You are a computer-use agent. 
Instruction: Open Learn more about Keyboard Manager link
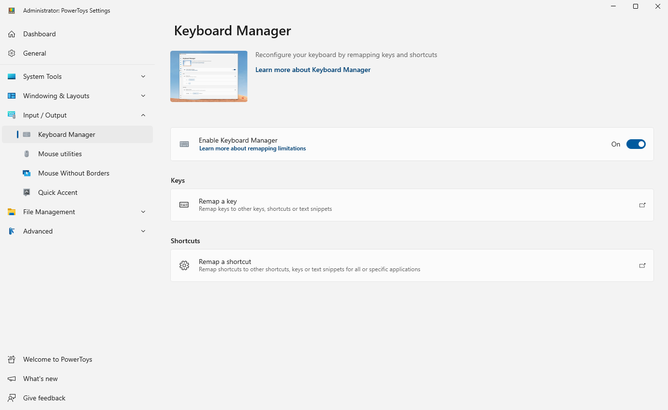click(313, 70)
